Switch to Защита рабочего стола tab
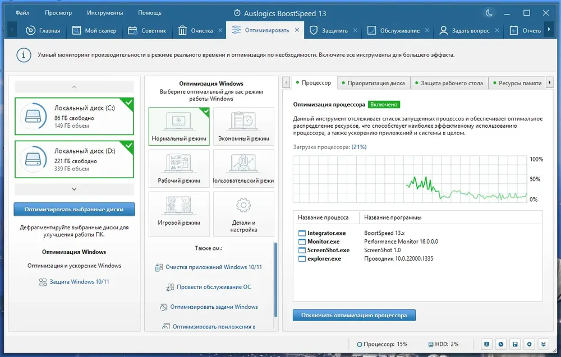Image resolution: width=561 pixels, height=357 pixels. (x=449, y=84)
